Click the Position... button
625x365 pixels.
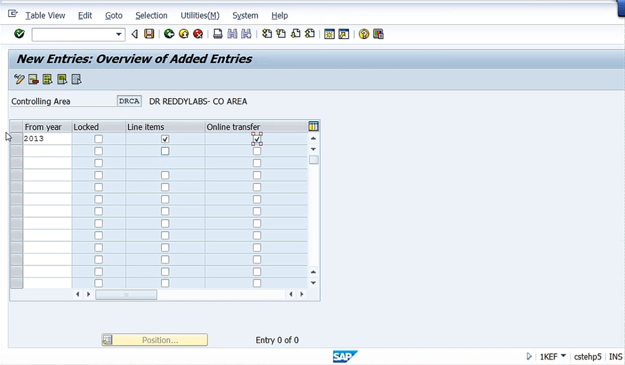point(155,340)
